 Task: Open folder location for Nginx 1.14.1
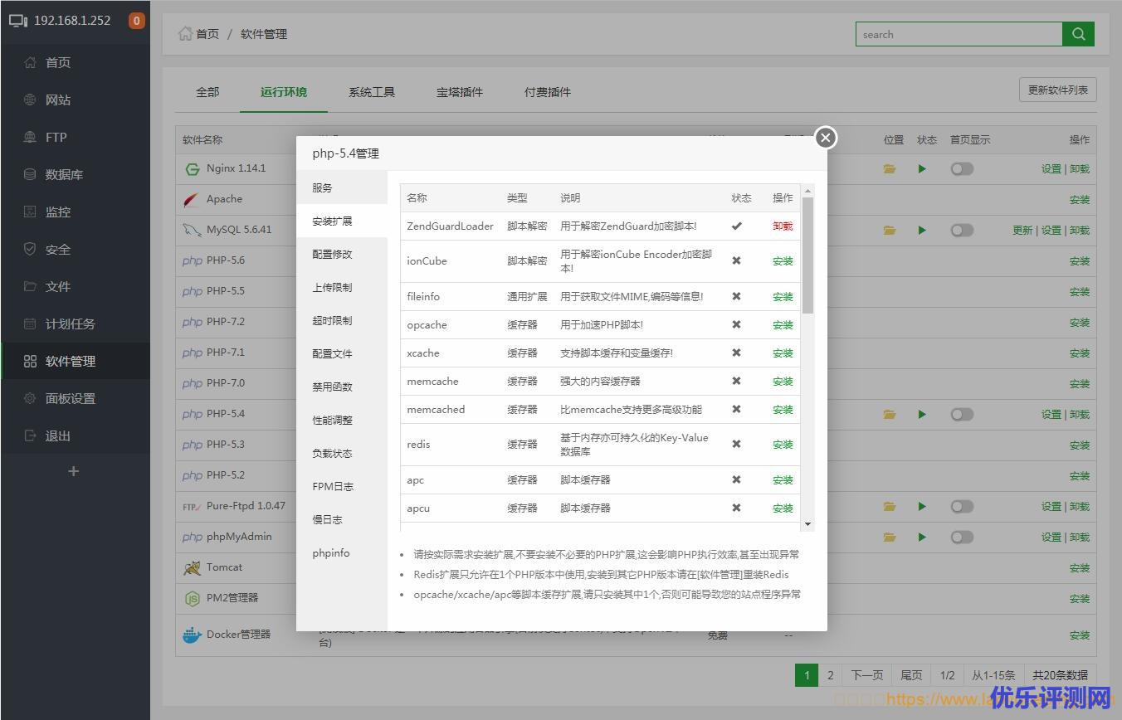click(x=890, y=168)
